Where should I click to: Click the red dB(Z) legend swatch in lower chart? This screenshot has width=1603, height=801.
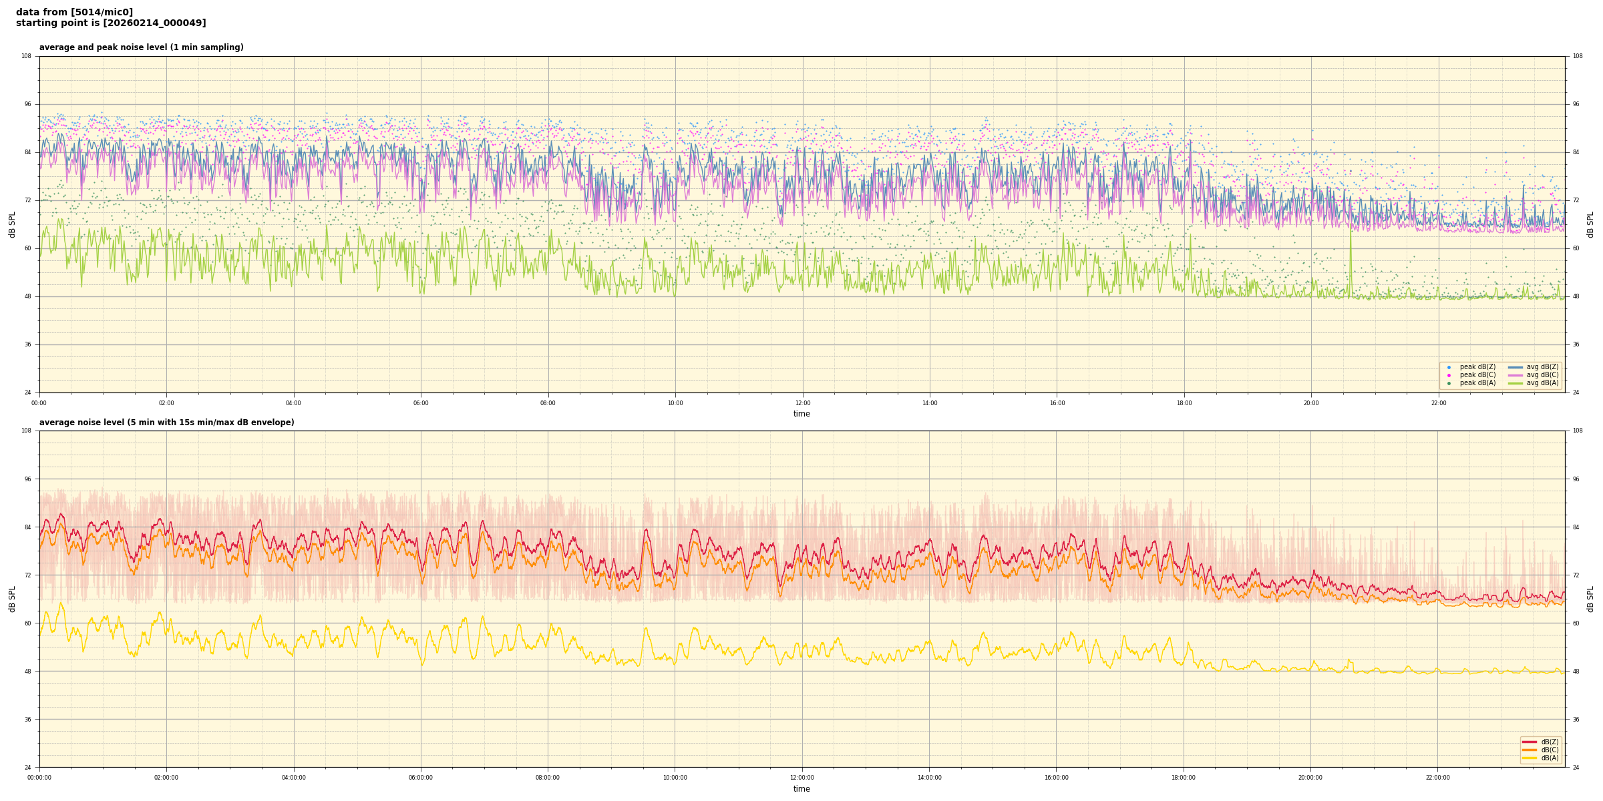pos(1529,742)
